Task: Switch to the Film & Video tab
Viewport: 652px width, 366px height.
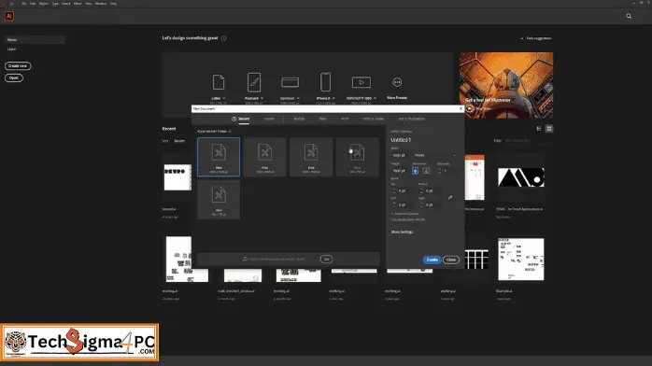Action: [x=374, y=119]
